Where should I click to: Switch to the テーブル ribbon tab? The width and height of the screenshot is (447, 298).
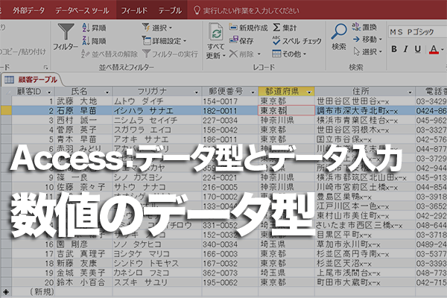tap(170, 10)
